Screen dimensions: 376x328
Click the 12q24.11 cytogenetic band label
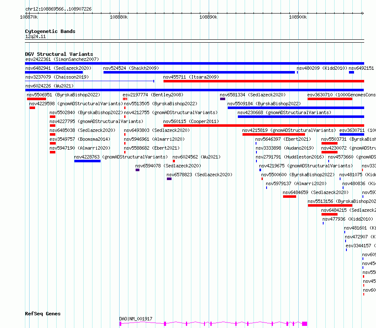[x=35, y=36]
